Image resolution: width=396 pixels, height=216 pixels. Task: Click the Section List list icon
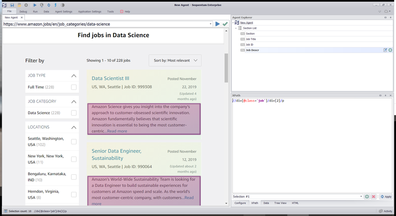[x=240, y=28]
